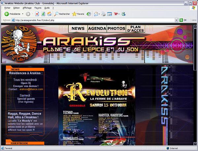Click the PHOTOS site navigation button
198x151 pixels.
(116, 29)
